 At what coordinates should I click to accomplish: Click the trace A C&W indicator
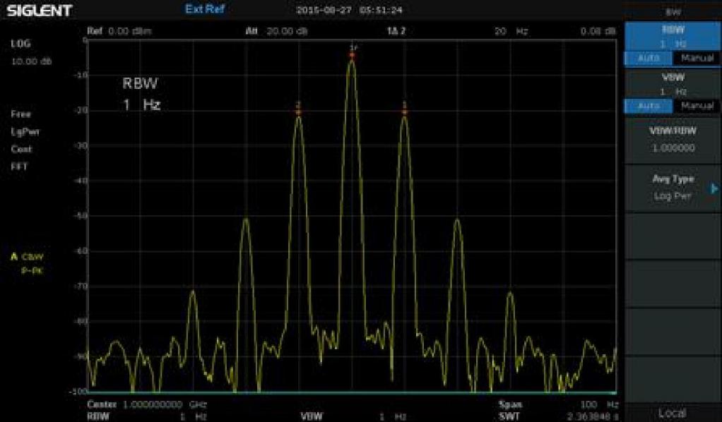coord(27,257)
